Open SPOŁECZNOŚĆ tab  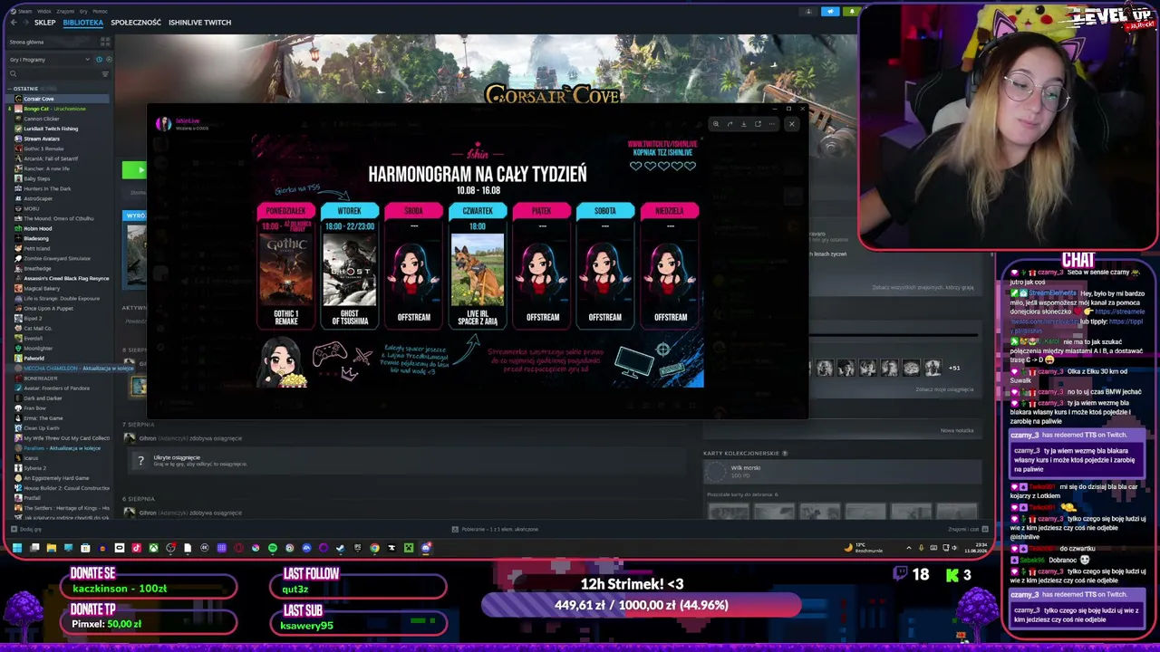pyautogui.click(x=136, y=22)
